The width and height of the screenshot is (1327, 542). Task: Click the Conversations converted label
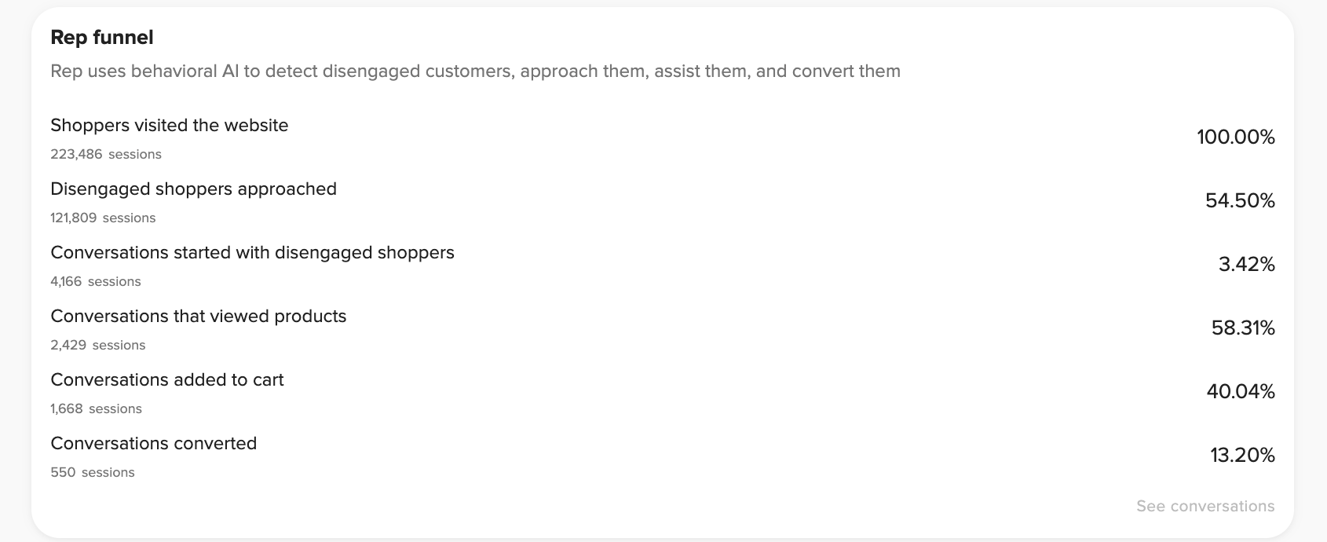tap(153, 444)
